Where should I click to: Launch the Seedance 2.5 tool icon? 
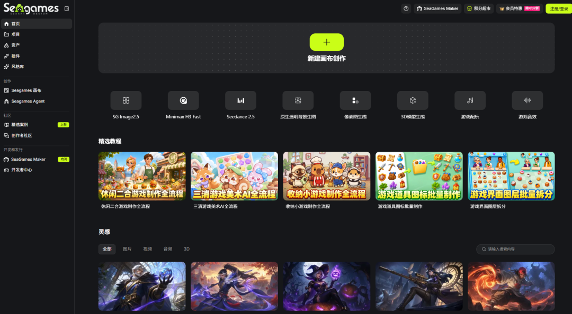point(240,100)
